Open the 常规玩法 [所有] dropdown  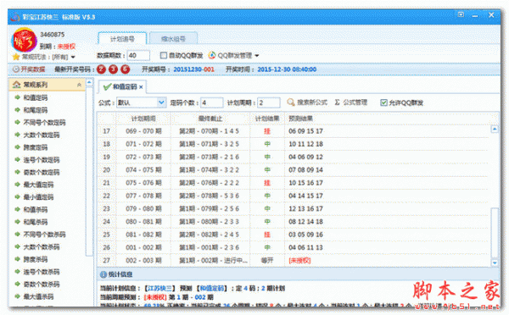click(x=73, y=57)
